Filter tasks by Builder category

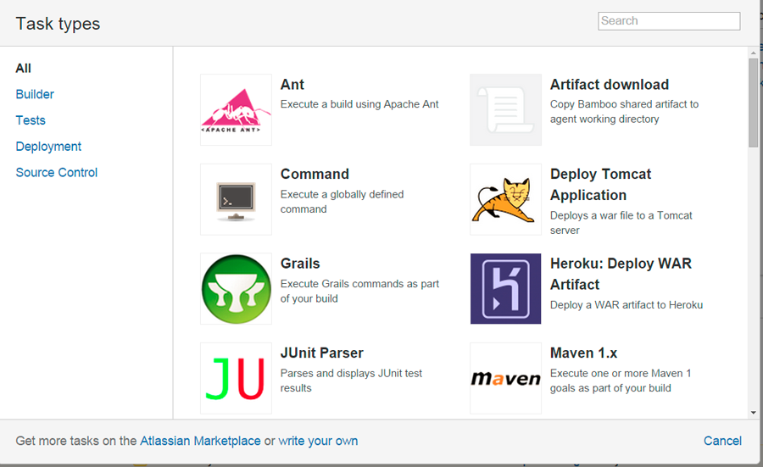(35, 94)
